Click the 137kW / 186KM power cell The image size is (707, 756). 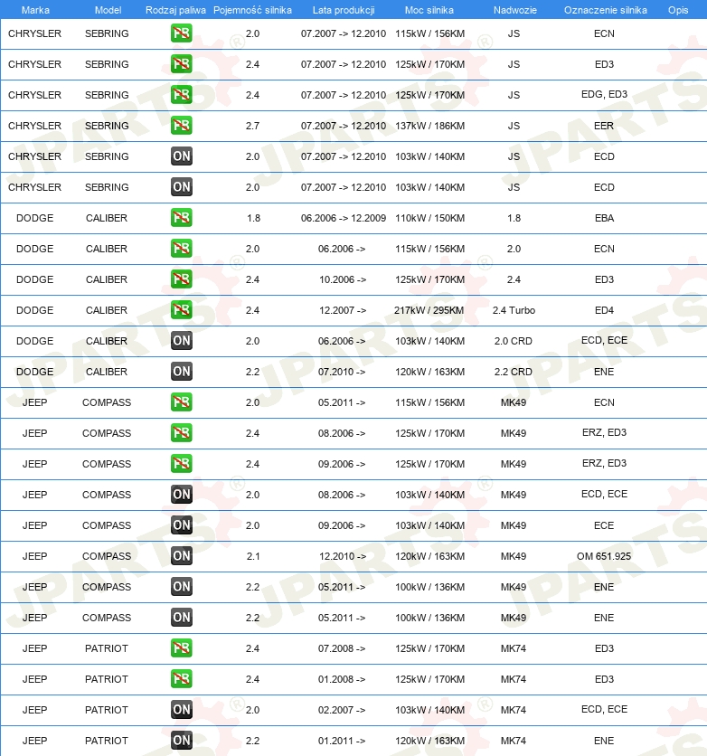(x=429, y=126)
